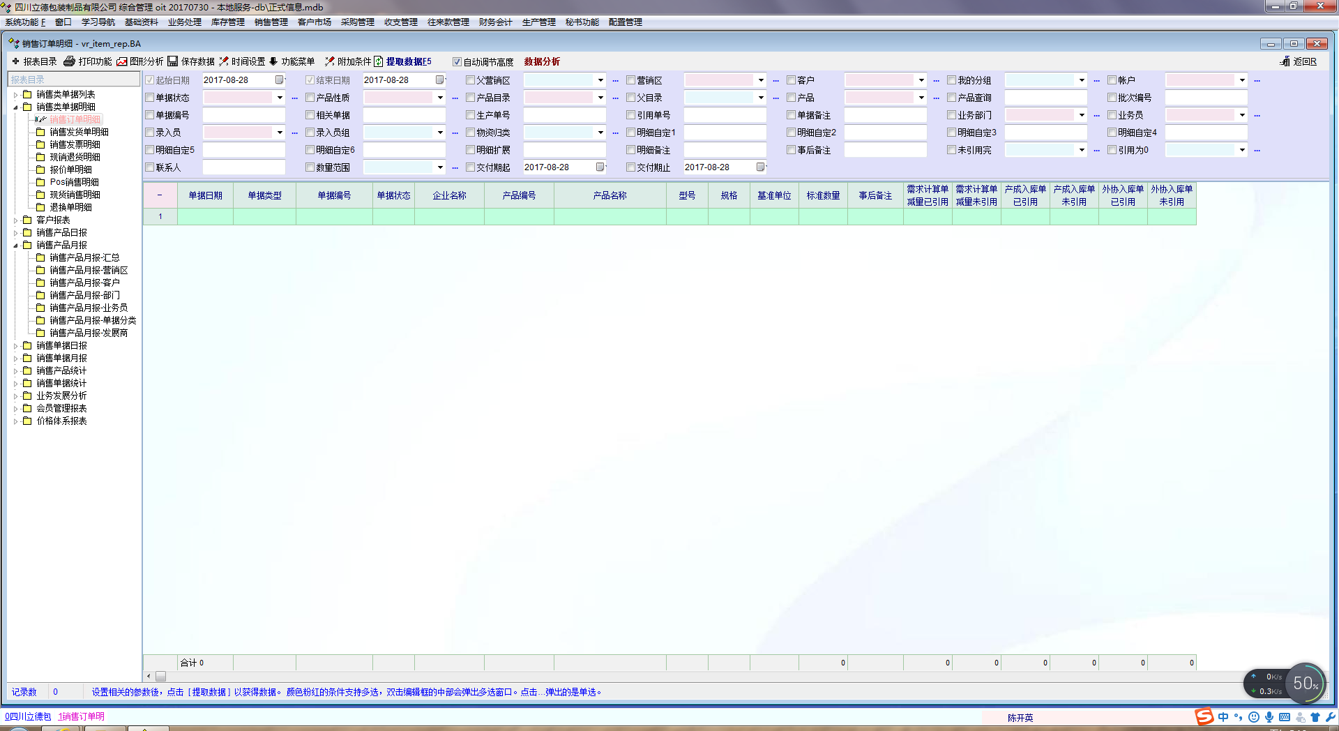Click the 返回 icon at top right

pyautogui.click(x=1285, y=61)
